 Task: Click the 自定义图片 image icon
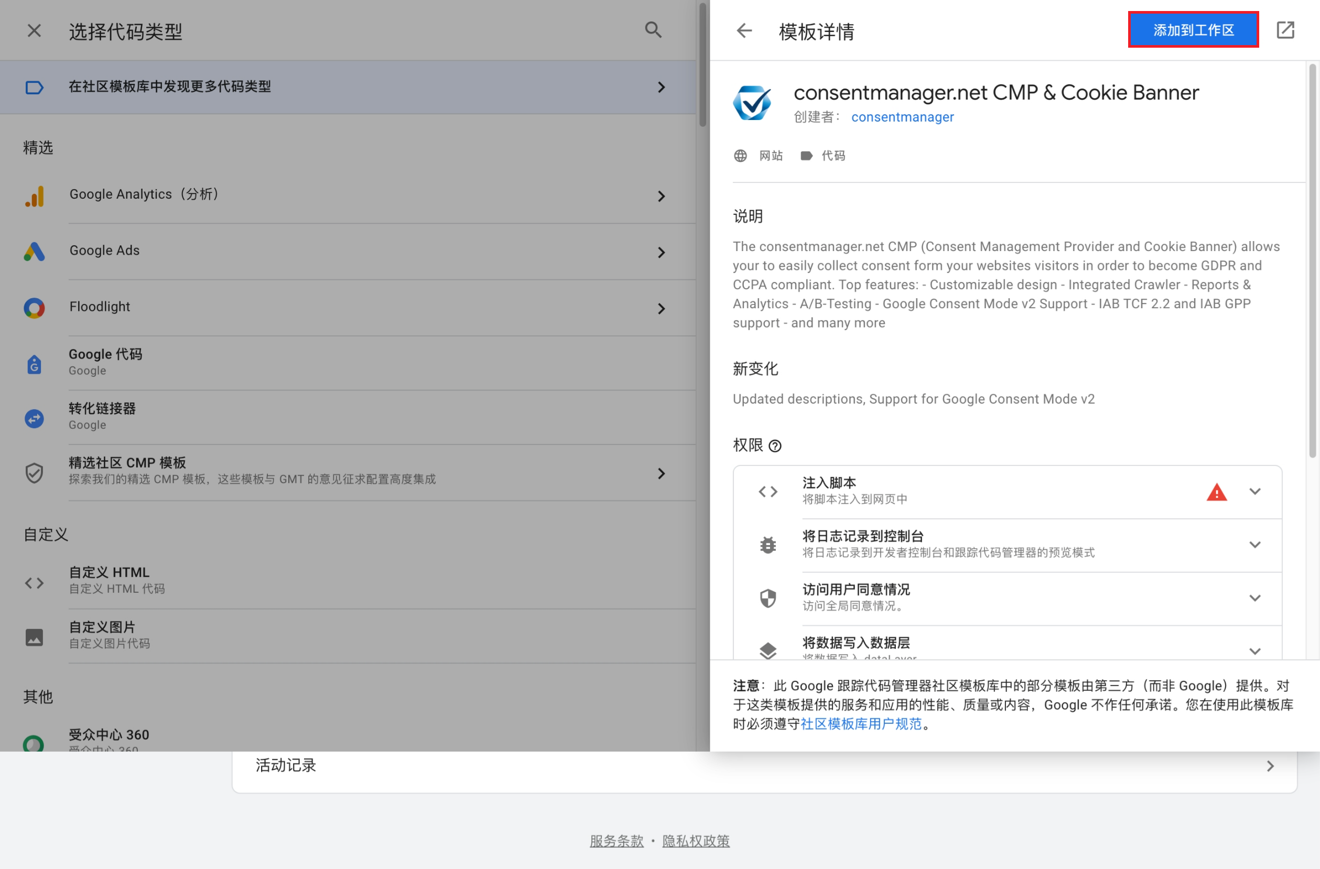[x=34, y=637]
